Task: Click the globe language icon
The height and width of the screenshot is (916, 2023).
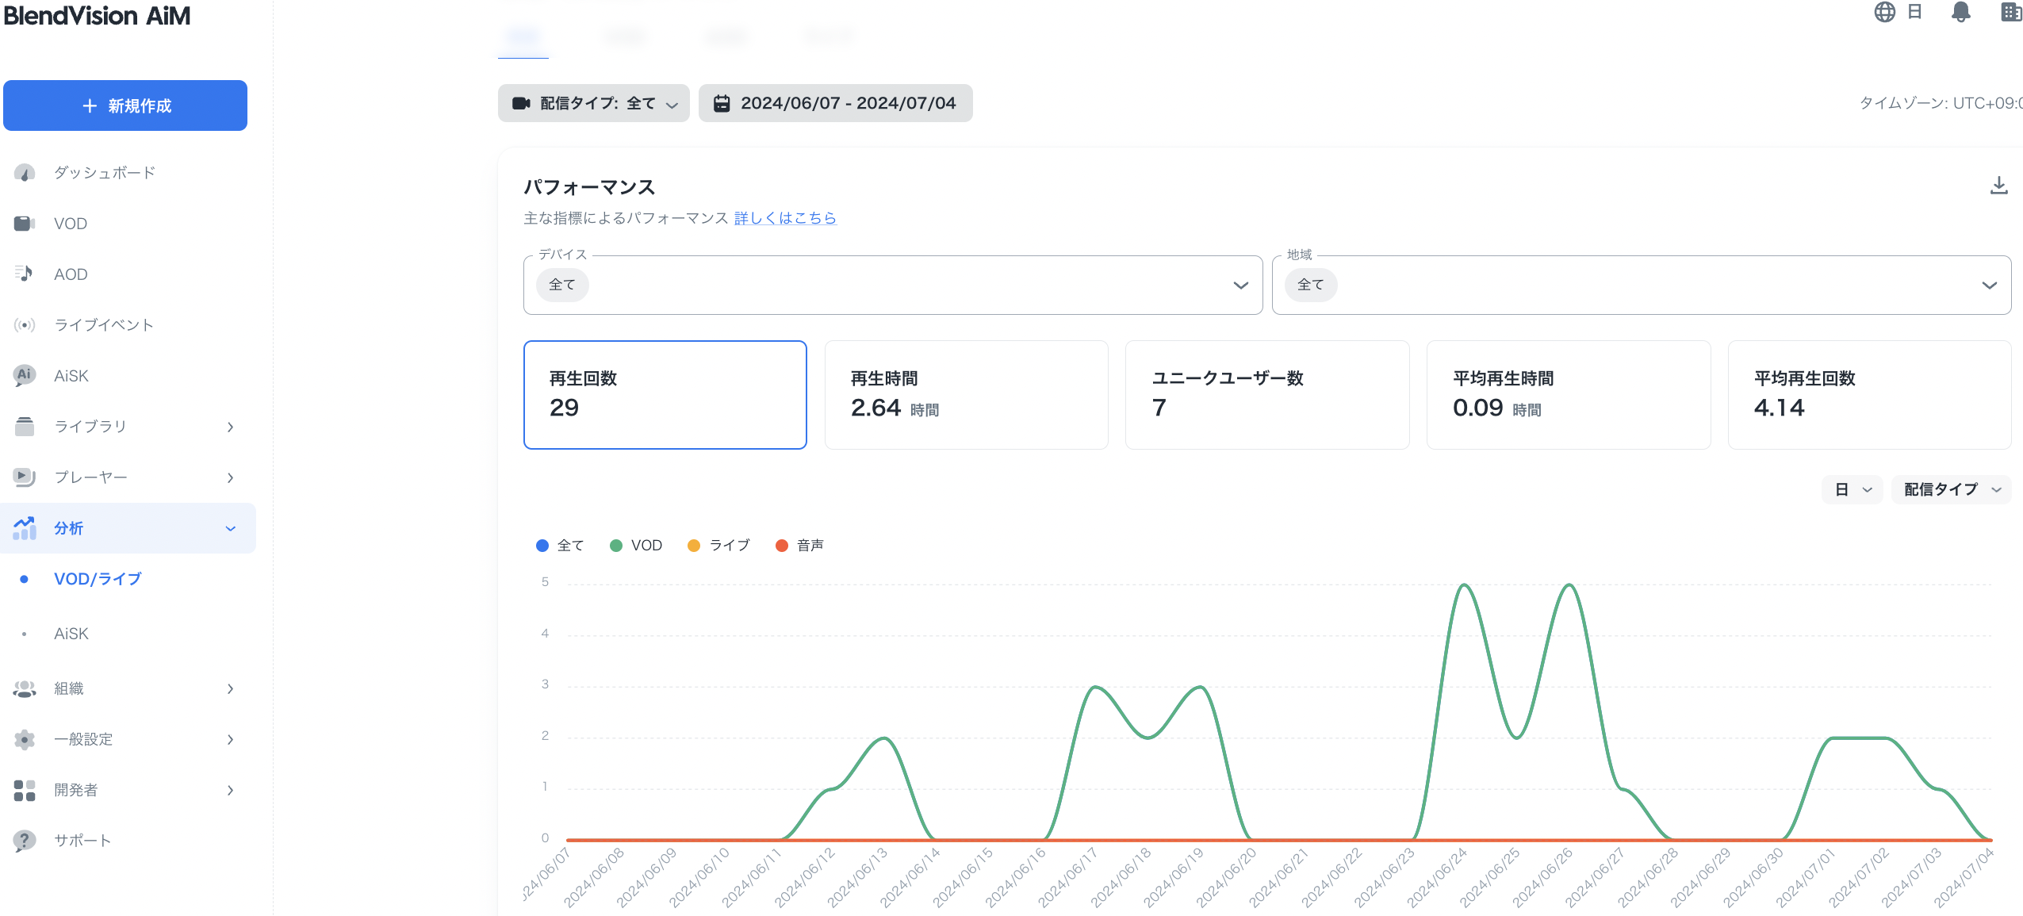Action: pyautogui.click(x=1884, y=13)
